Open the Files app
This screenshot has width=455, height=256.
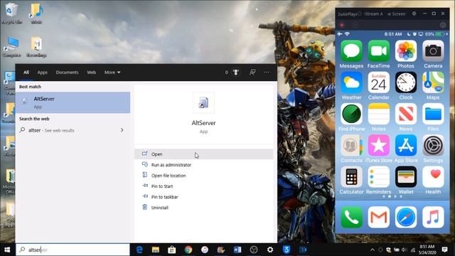coord(433,114)
